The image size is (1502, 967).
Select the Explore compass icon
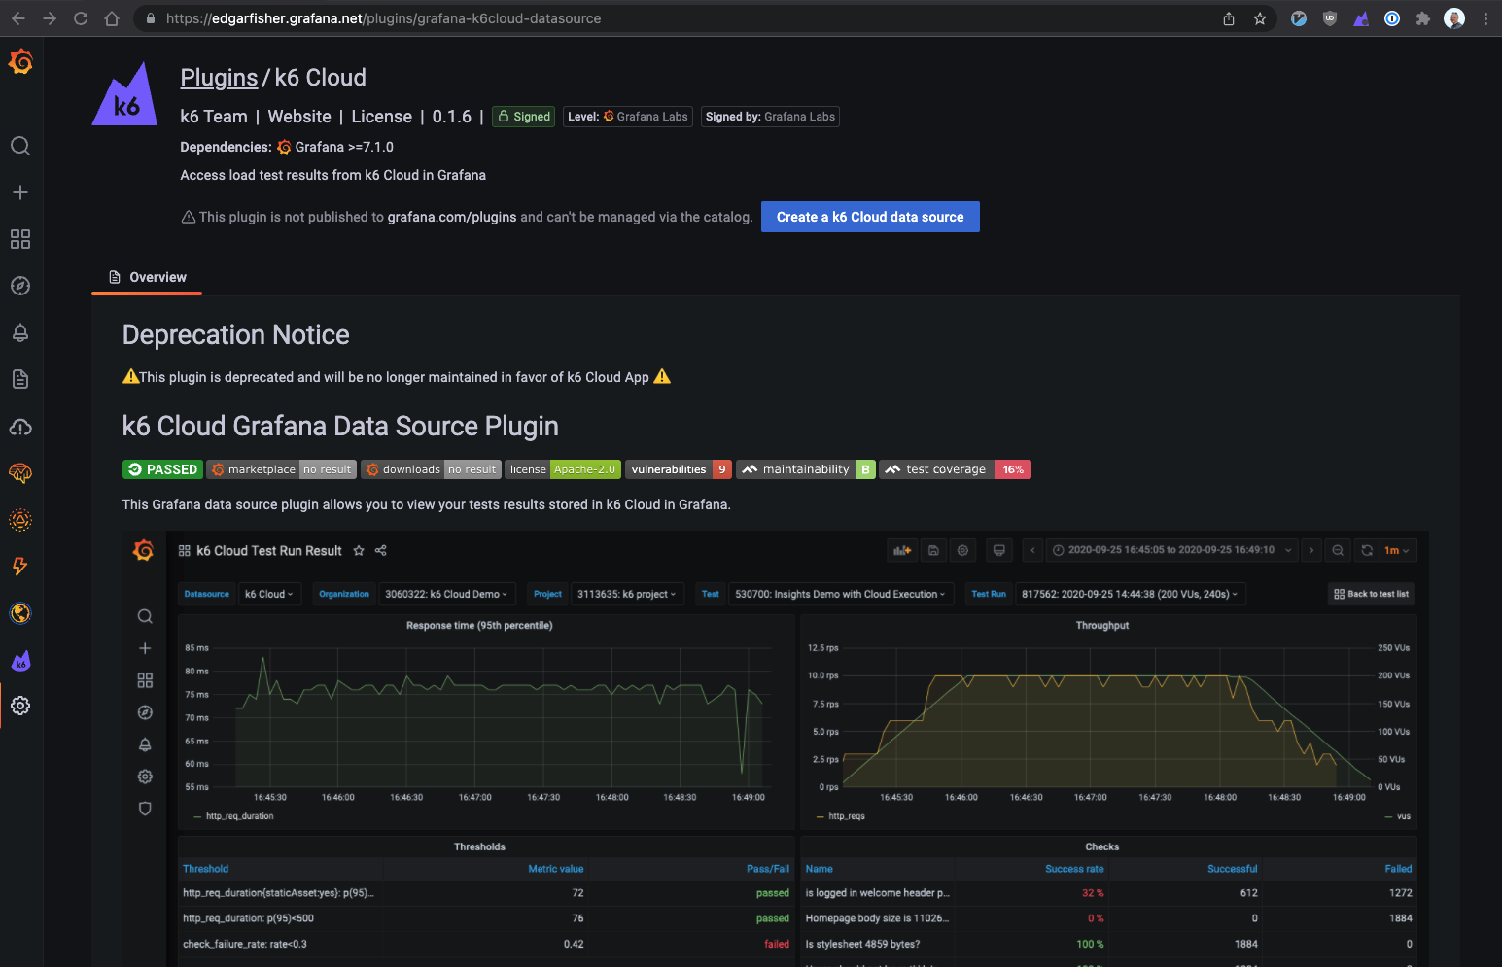pyautogui.click(x=20, y=286)
